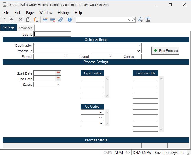Click into the Job ID field
Image resolution: width=191 pixels, height=155 pixels.
click(53, 34)
